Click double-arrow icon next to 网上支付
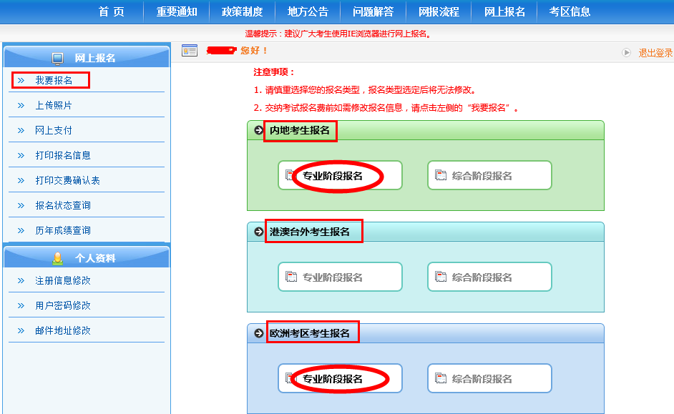 tap(21, 130)
